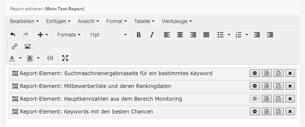Image resolution: width=305 pixels, height=127 pixels.
Task: Insert a link with the chain icon
Action: [x=14, y=47]
